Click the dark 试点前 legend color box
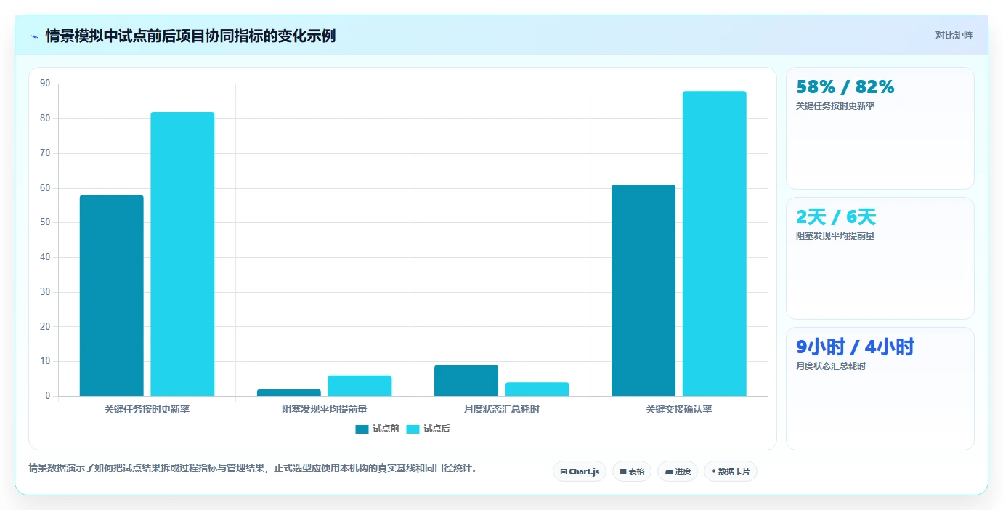 [362, 429]
